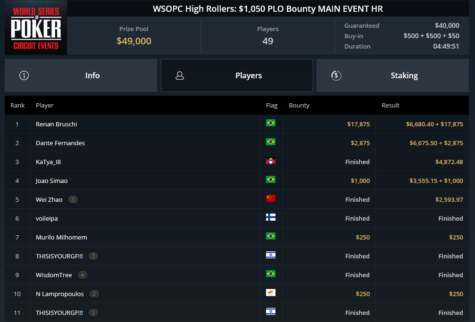Open the Staking tab
475x322 pixels.
pos(392,75)
